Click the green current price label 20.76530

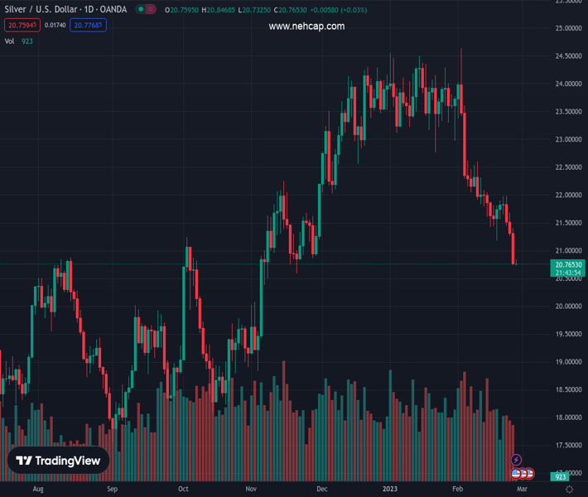pos(568,265)
